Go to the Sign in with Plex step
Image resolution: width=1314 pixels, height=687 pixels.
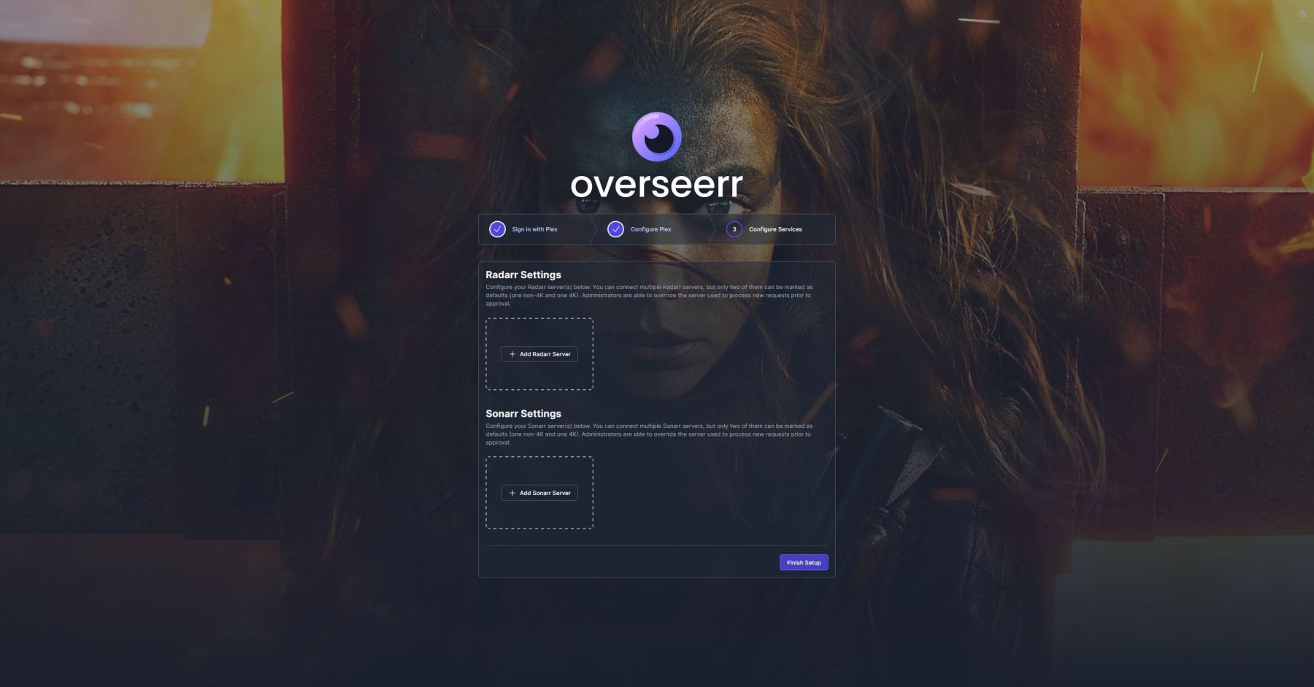click(534, 229)
